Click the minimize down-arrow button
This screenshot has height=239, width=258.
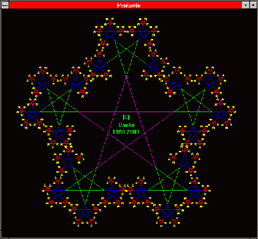click(x=245, y=5)
